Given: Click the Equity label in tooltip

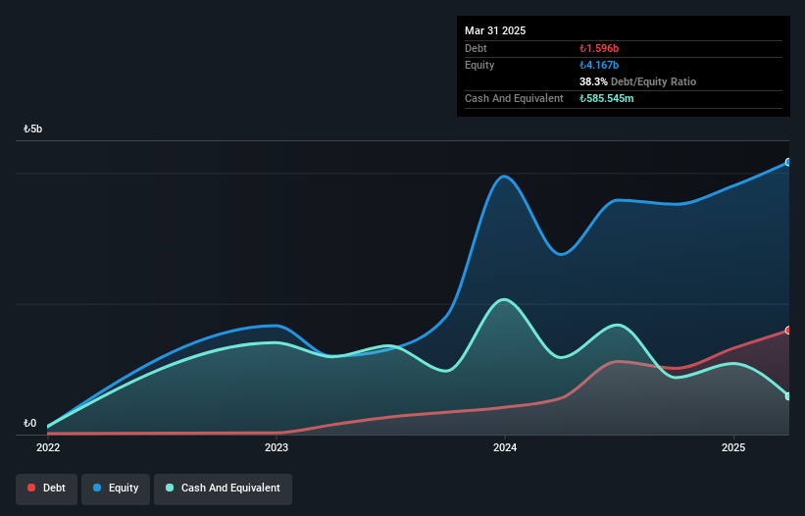Looking at the screenshot, I should pos(479,65).
